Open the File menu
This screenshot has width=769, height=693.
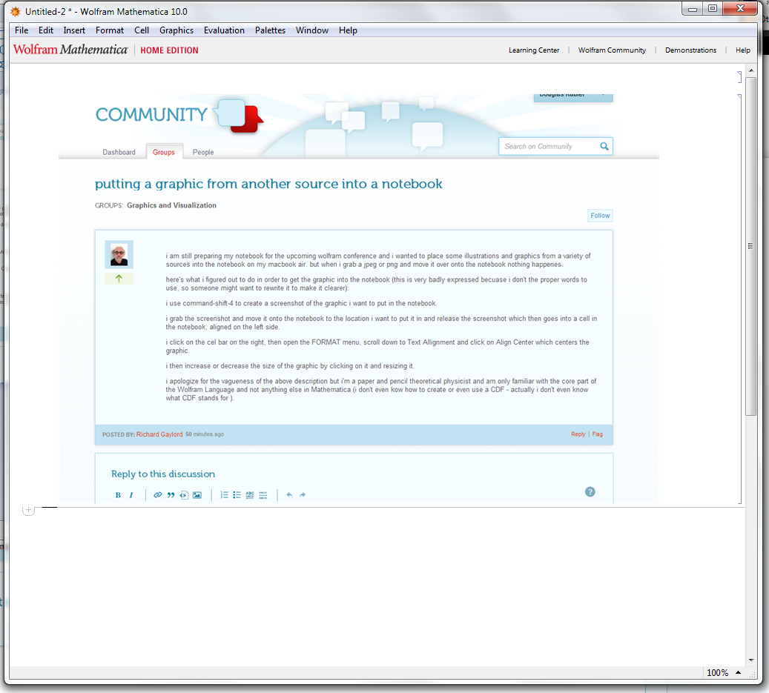pos(22,30)
